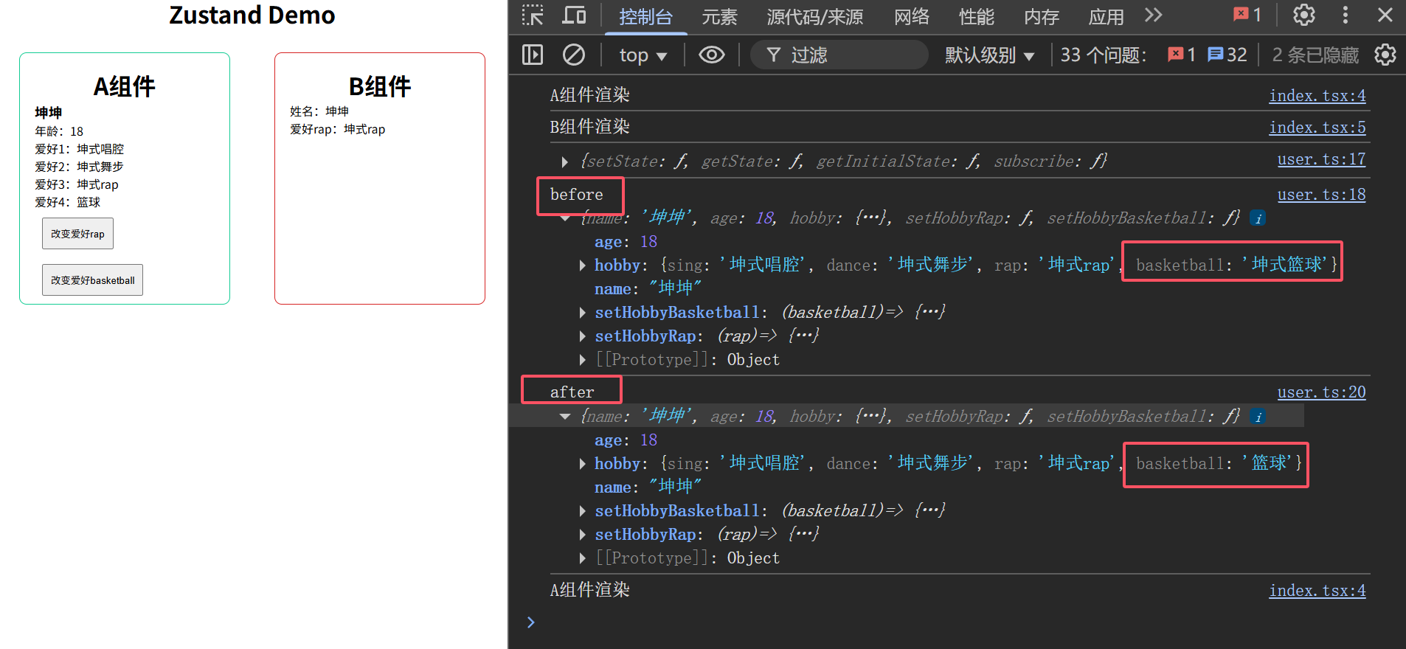Click the 年龄: 18 line in A组件

point(59,131)
